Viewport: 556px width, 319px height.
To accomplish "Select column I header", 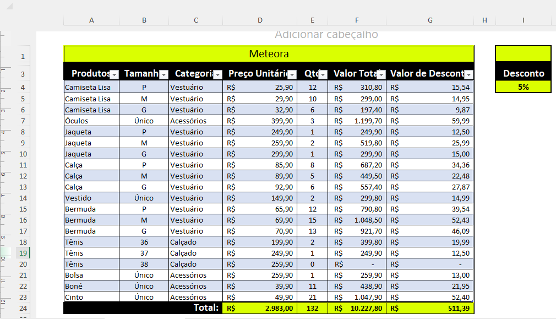I will click(x=523, y=20).
